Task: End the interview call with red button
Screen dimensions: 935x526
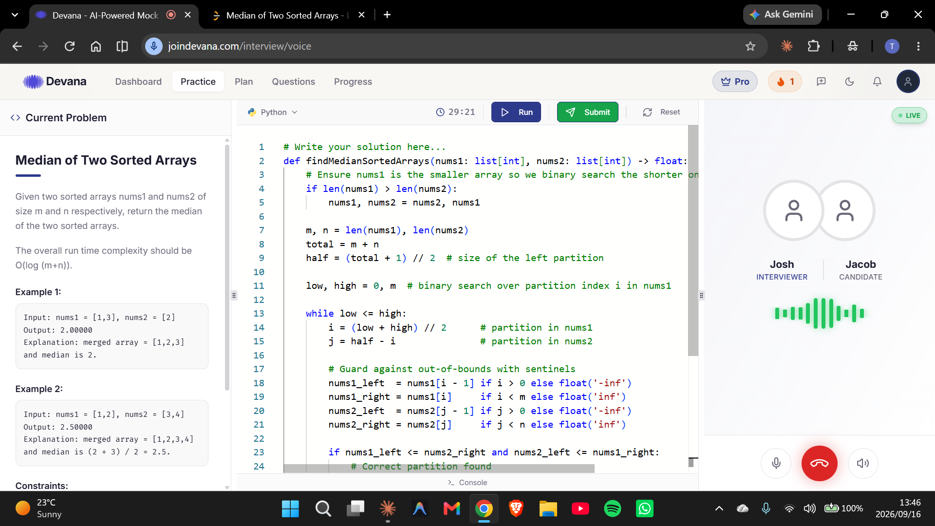Action: click(820, 463)
